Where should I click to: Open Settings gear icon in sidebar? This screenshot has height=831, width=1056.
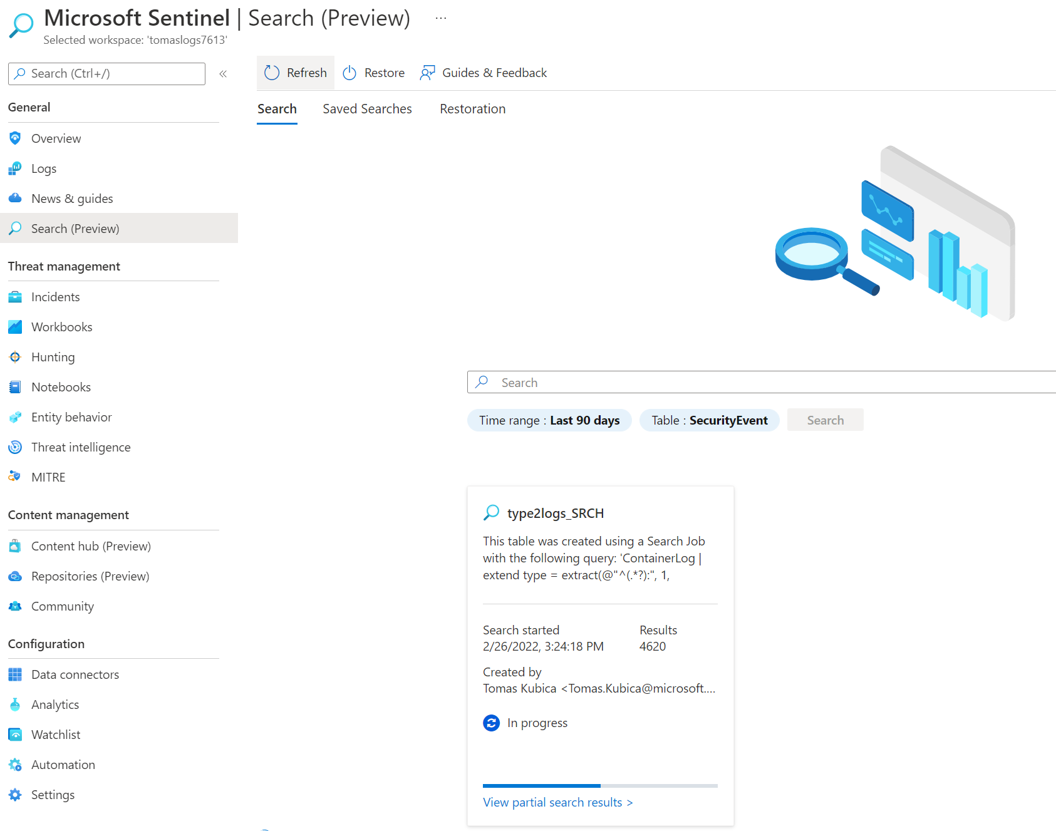(x=15, y=795)
